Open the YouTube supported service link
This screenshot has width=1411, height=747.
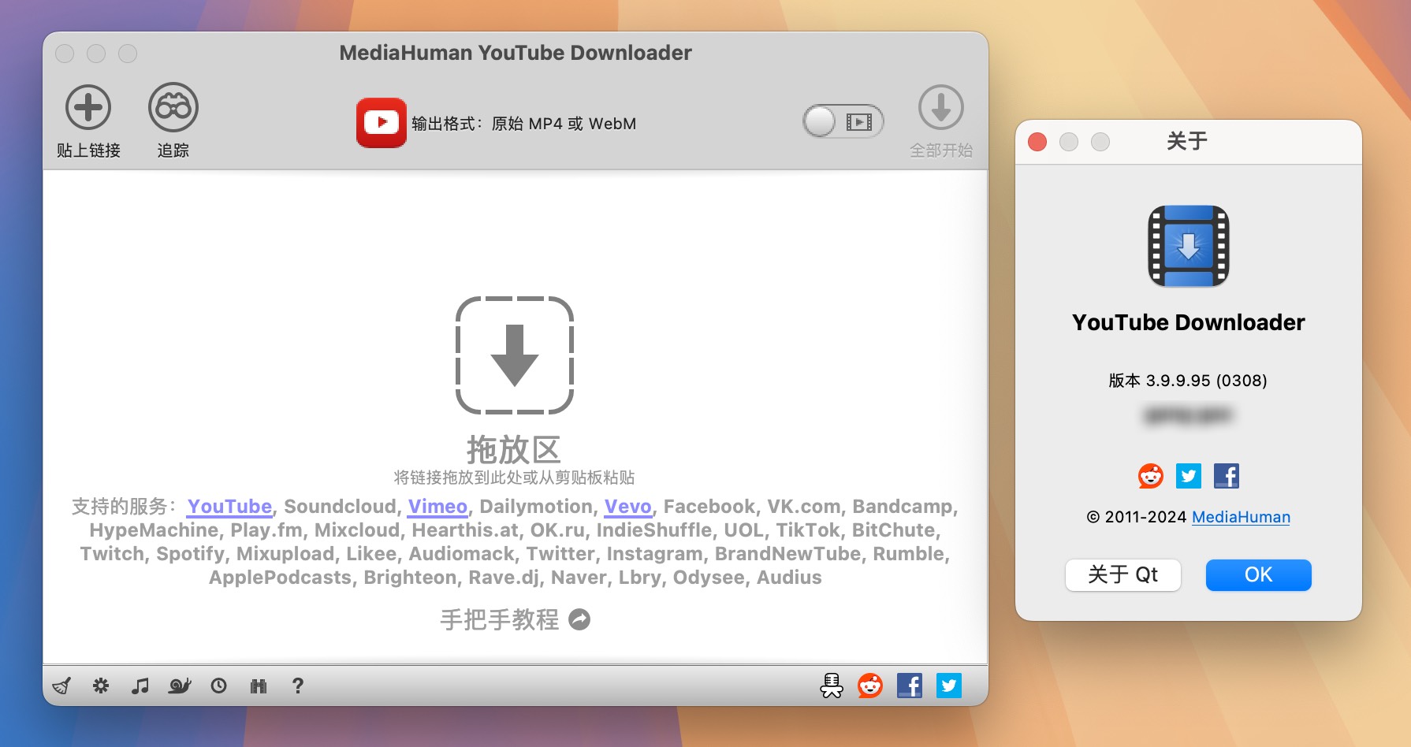[x=229, y=507]
